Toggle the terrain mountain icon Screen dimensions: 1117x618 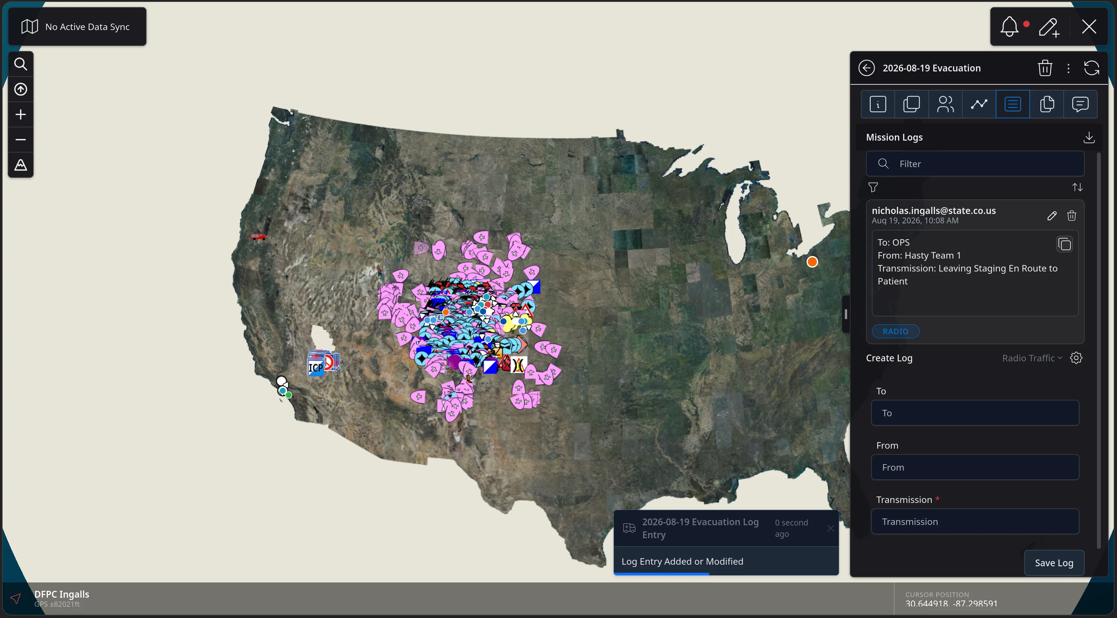pos(20,165)
